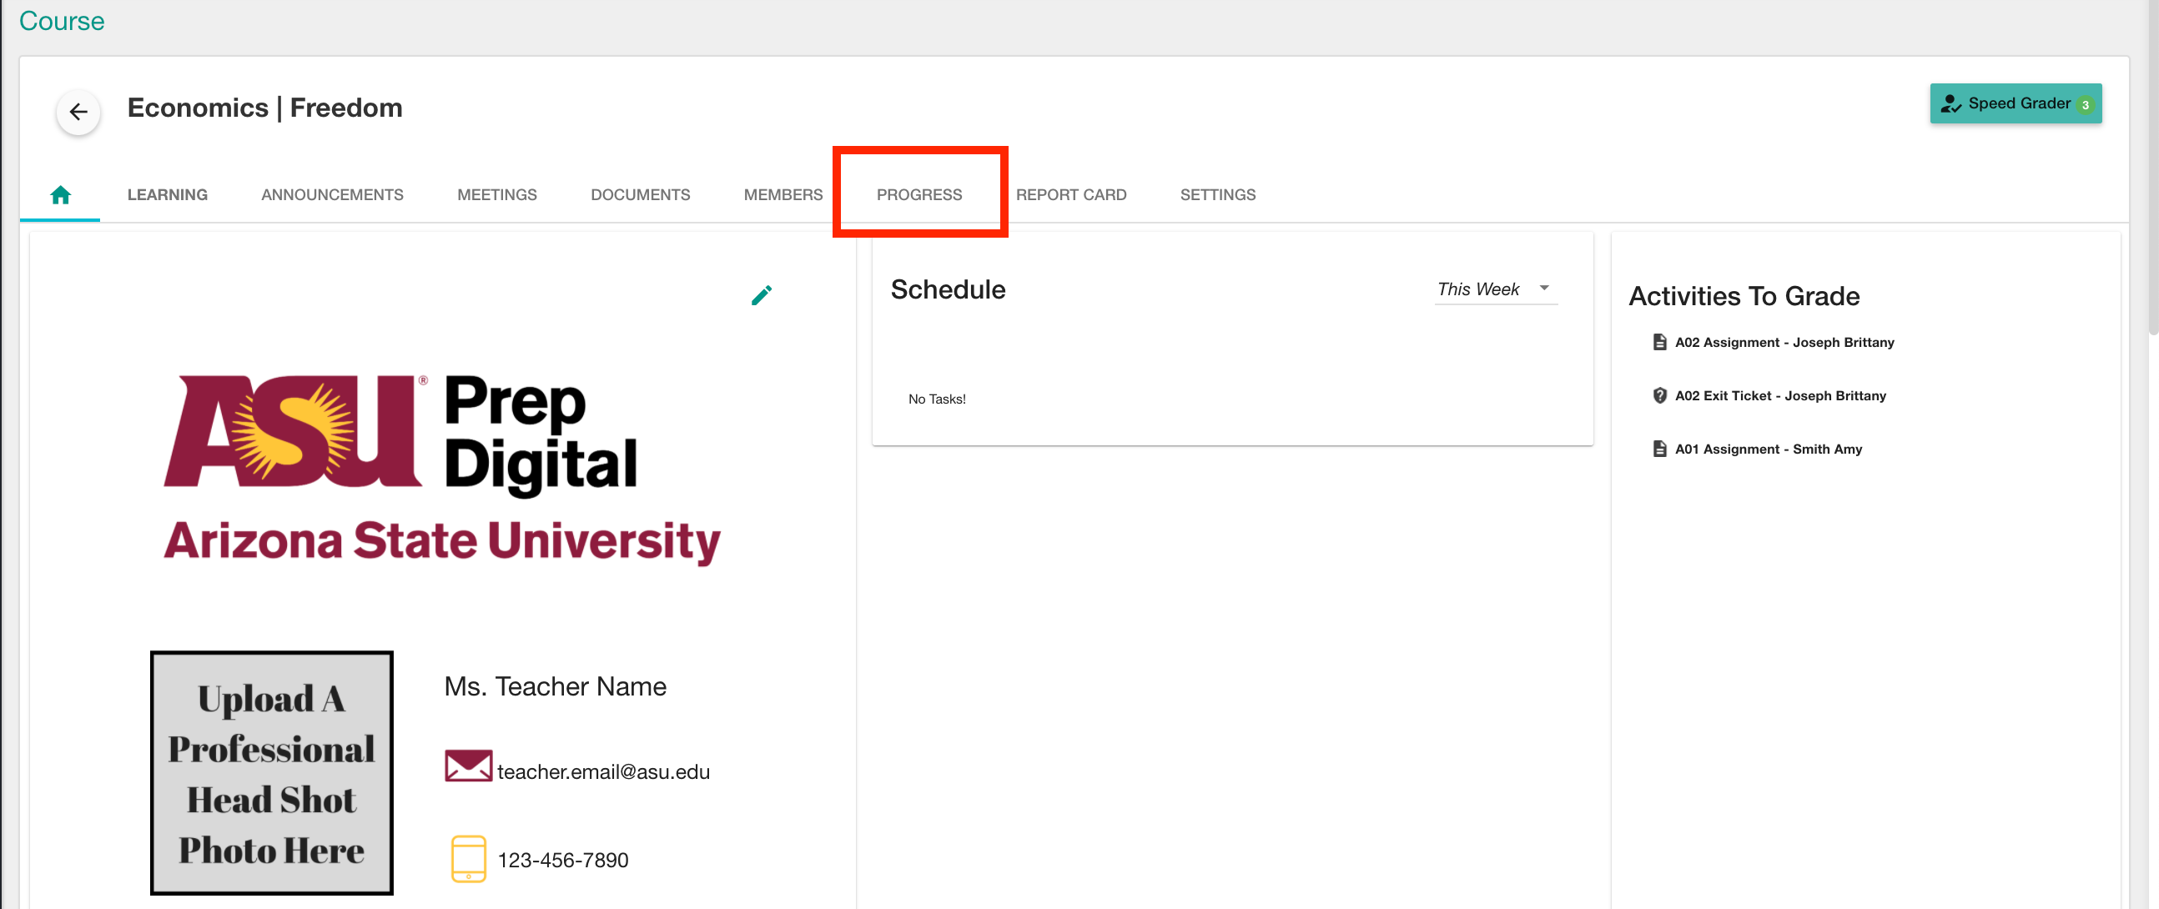Click the green 3 badge on Speed Grader
The image size is (2159, 909).
point(2085,105)
